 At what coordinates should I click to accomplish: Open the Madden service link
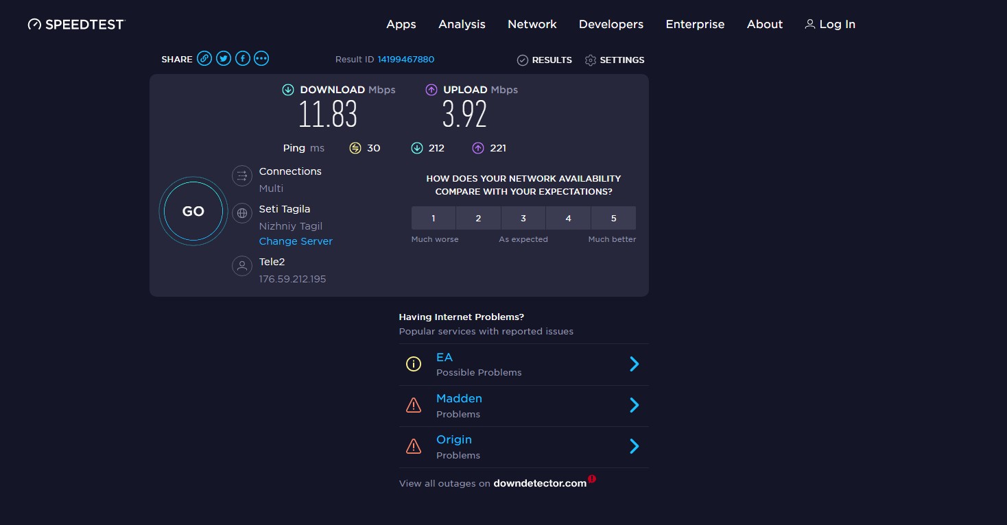[459, 398]
